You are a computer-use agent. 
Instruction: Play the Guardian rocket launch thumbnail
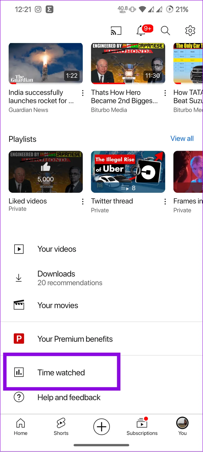pyautogui.click(x=46, y=63)
